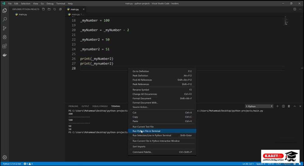Choose Source Action...
Viewport: 304px width, 166px height.
(x=162, y=107)
